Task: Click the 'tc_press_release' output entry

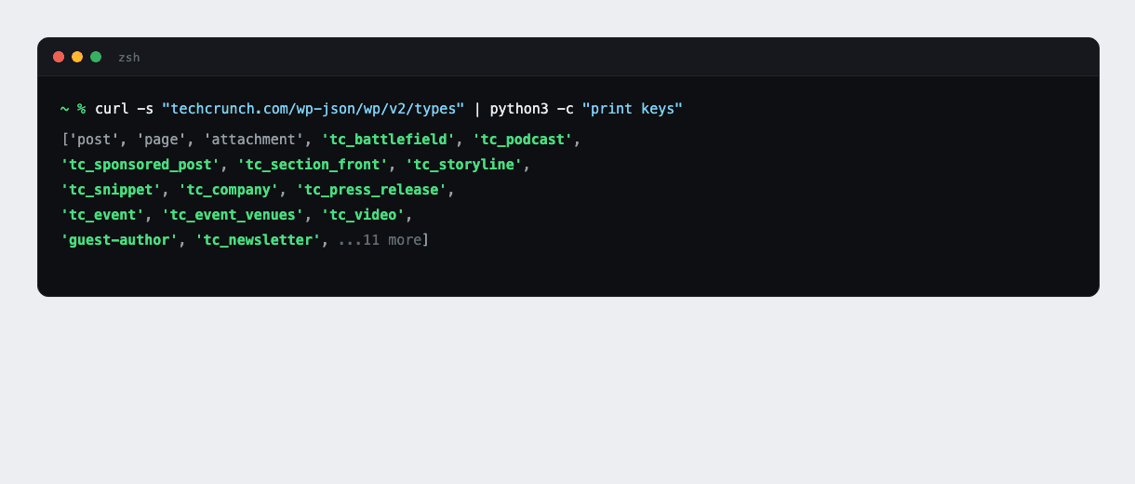Action: (372, 190)
